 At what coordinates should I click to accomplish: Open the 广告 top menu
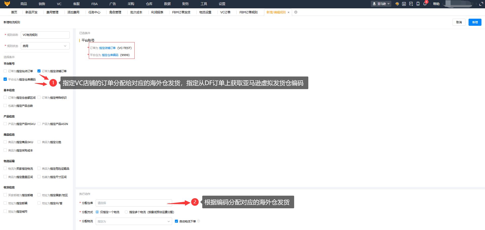(113, 4)
